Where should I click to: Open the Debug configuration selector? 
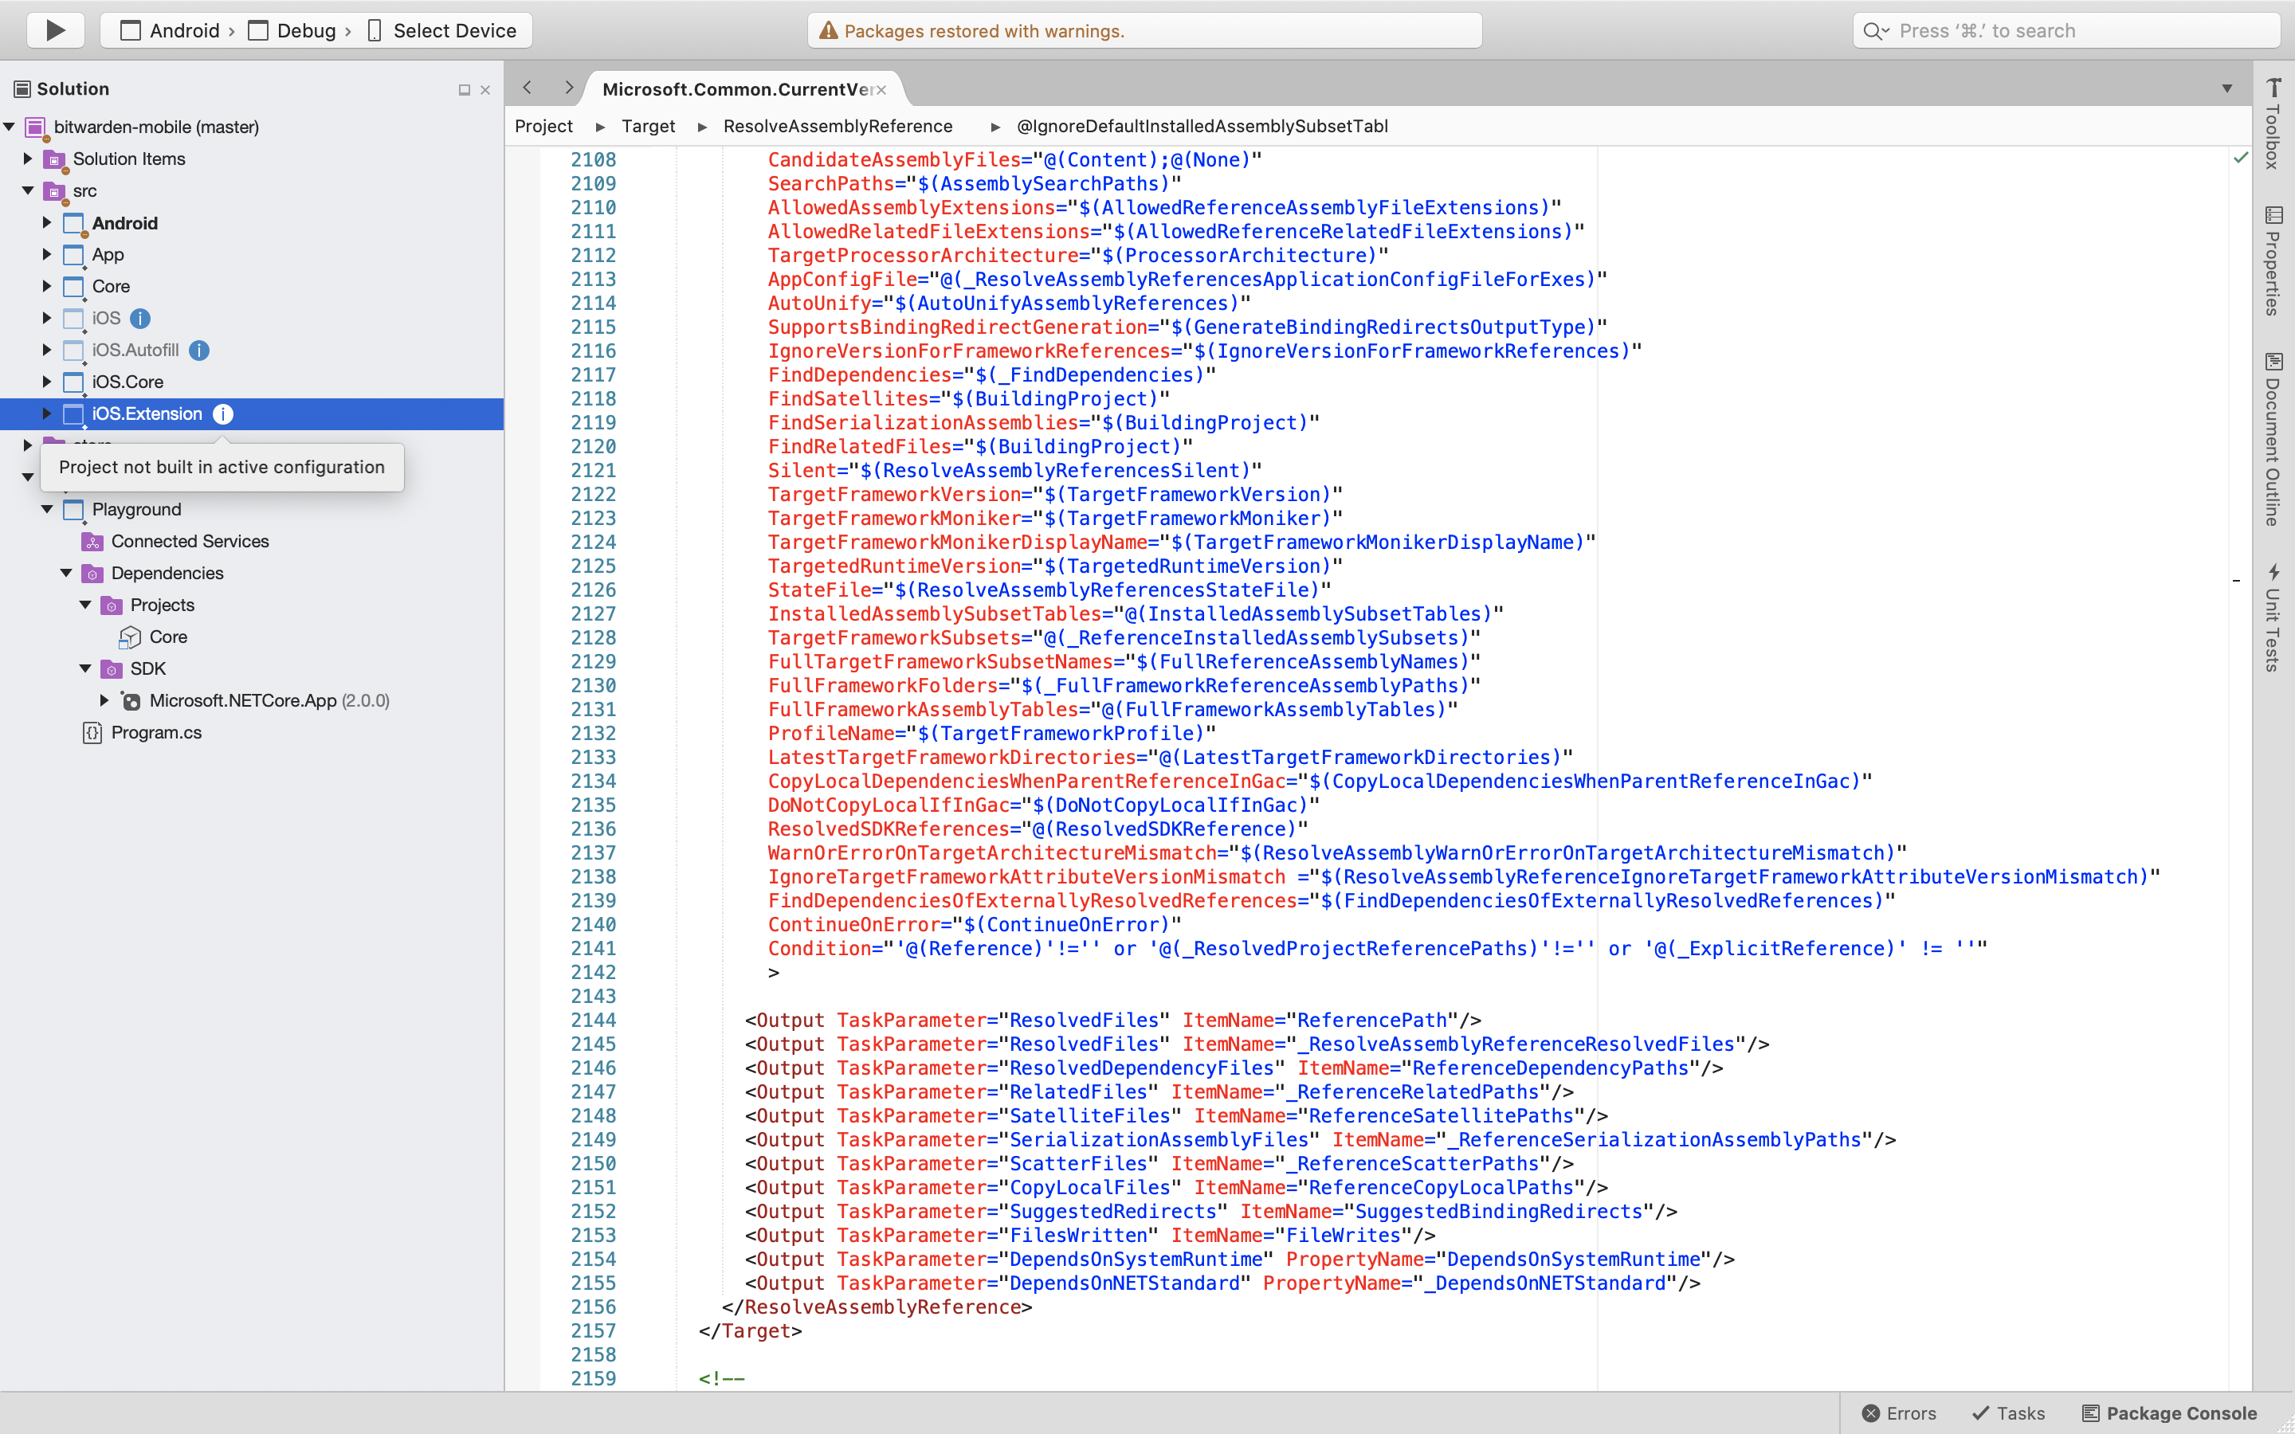296,30
